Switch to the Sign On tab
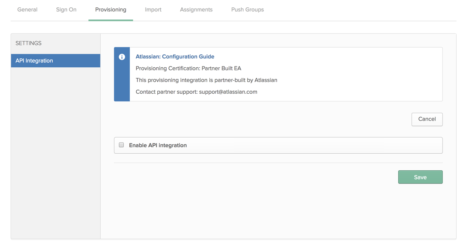This screenshot has height=251, width=468. pyautogui.click(x=66, y=10)
